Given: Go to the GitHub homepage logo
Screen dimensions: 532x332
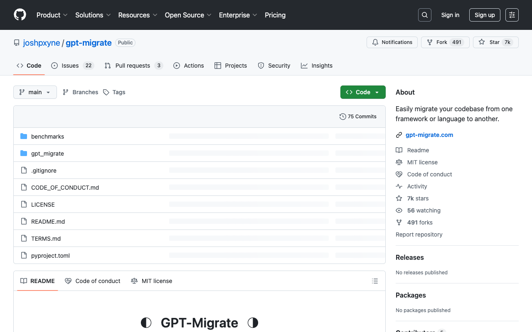Looking at the screenshot, I should coord(20,15).
